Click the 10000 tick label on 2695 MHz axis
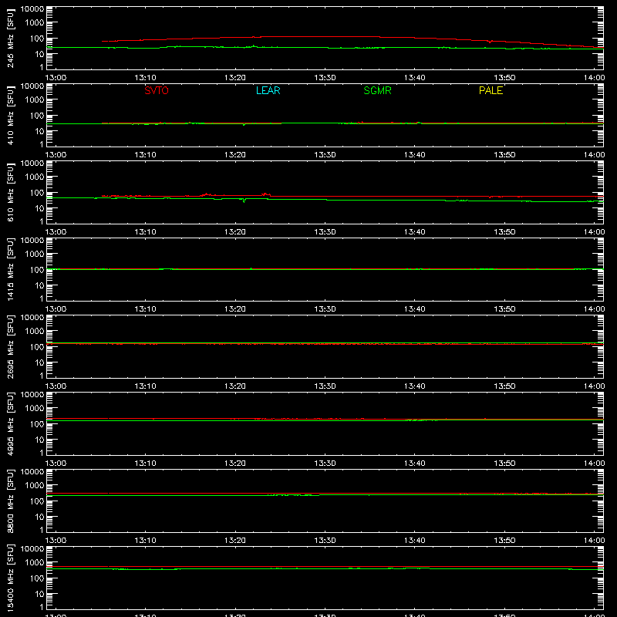This screenshot has height=617, width=617. pyautogui.click(x=32, y=317)
